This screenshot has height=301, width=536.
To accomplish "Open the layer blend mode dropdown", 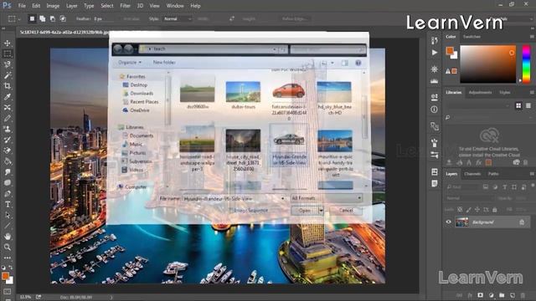I will pyautogui.click(x=470, y=198).
